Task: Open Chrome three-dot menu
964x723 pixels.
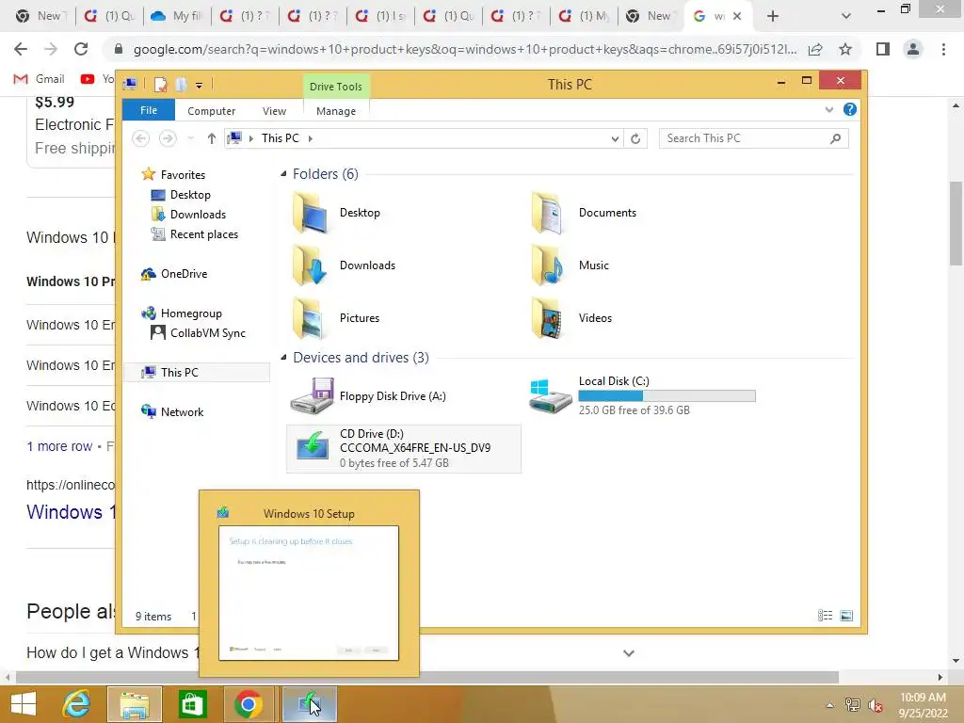Action: (943, 49)
